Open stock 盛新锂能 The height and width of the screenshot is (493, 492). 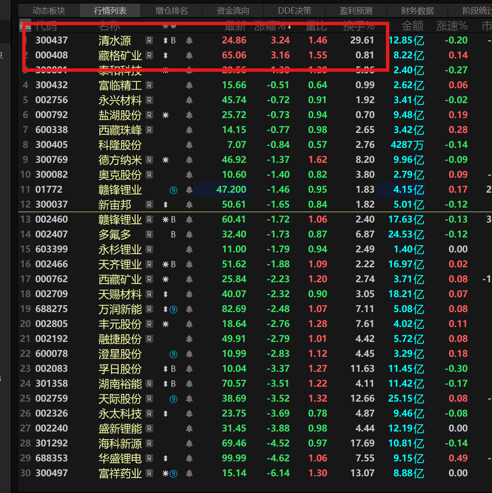pos(120,429)
